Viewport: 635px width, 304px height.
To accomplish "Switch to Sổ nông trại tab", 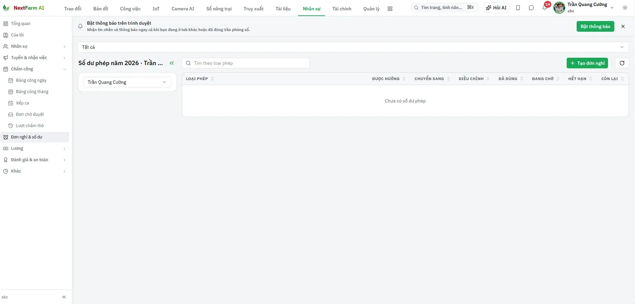I will tap(219, 9).
